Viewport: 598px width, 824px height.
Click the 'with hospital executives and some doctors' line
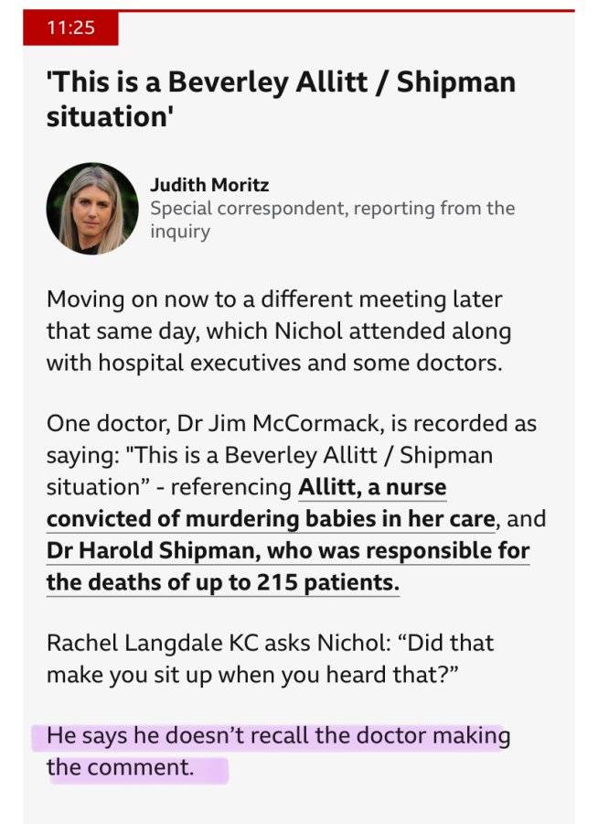pos(274,363)
